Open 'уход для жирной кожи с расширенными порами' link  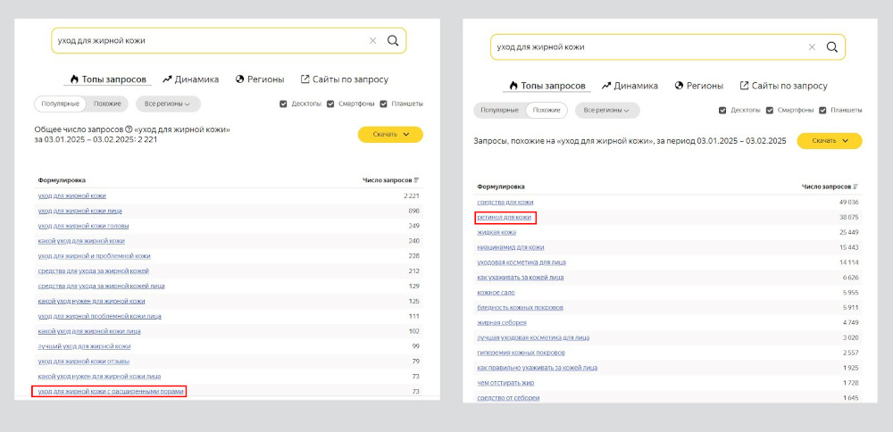111,392
